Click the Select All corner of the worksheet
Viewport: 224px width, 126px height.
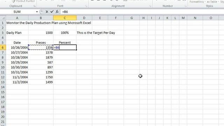pos(3,18)
